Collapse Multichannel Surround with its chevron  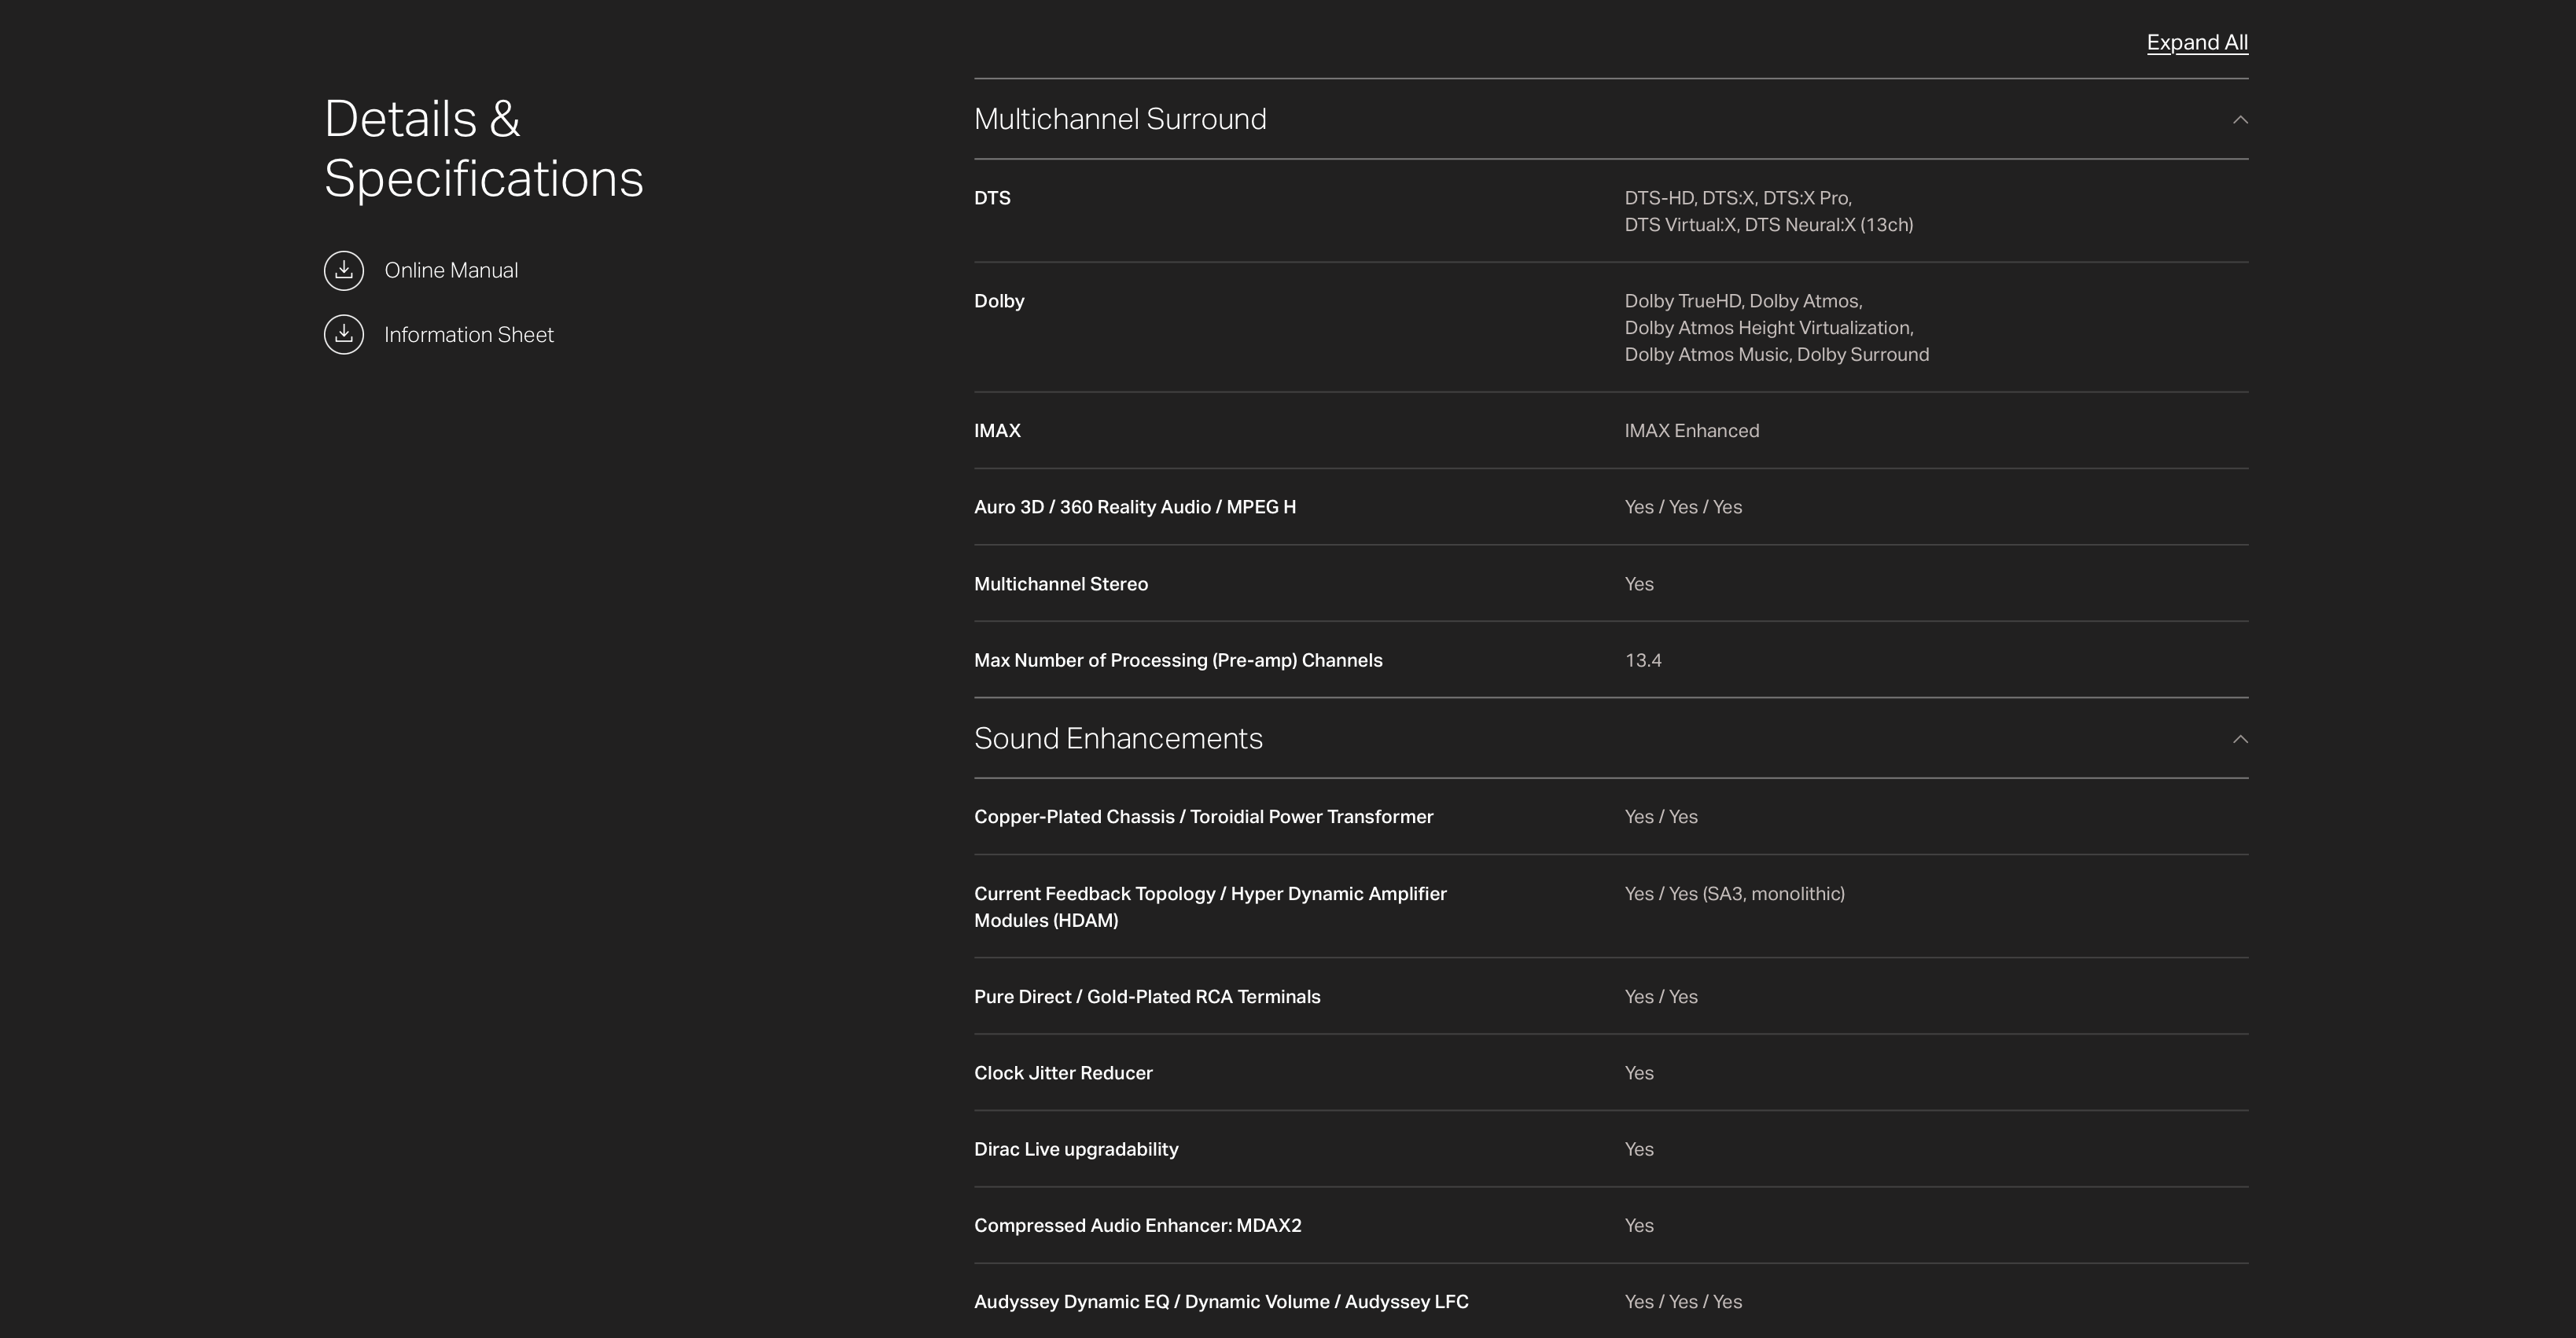pos(2240,119)
